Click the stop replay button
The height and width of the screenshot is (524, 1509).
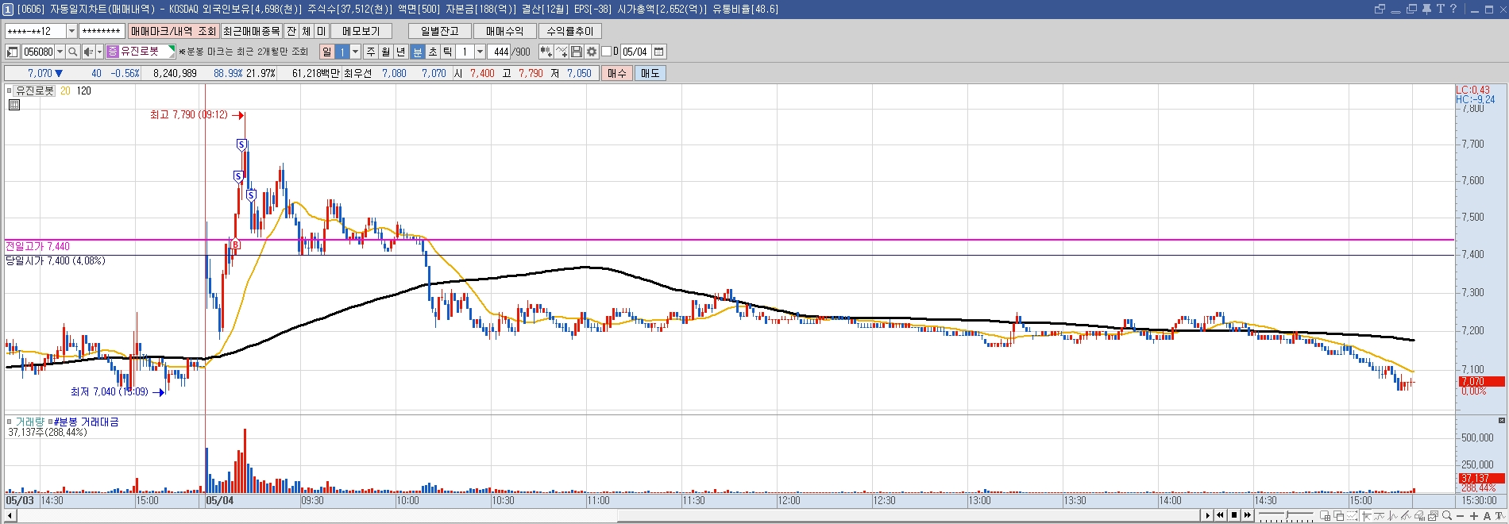(1234, 516)
